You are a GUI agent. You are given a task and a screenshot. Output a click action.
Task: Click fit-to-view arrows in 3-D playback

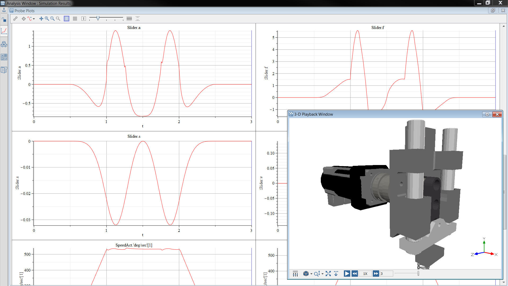tap(328, 274)
